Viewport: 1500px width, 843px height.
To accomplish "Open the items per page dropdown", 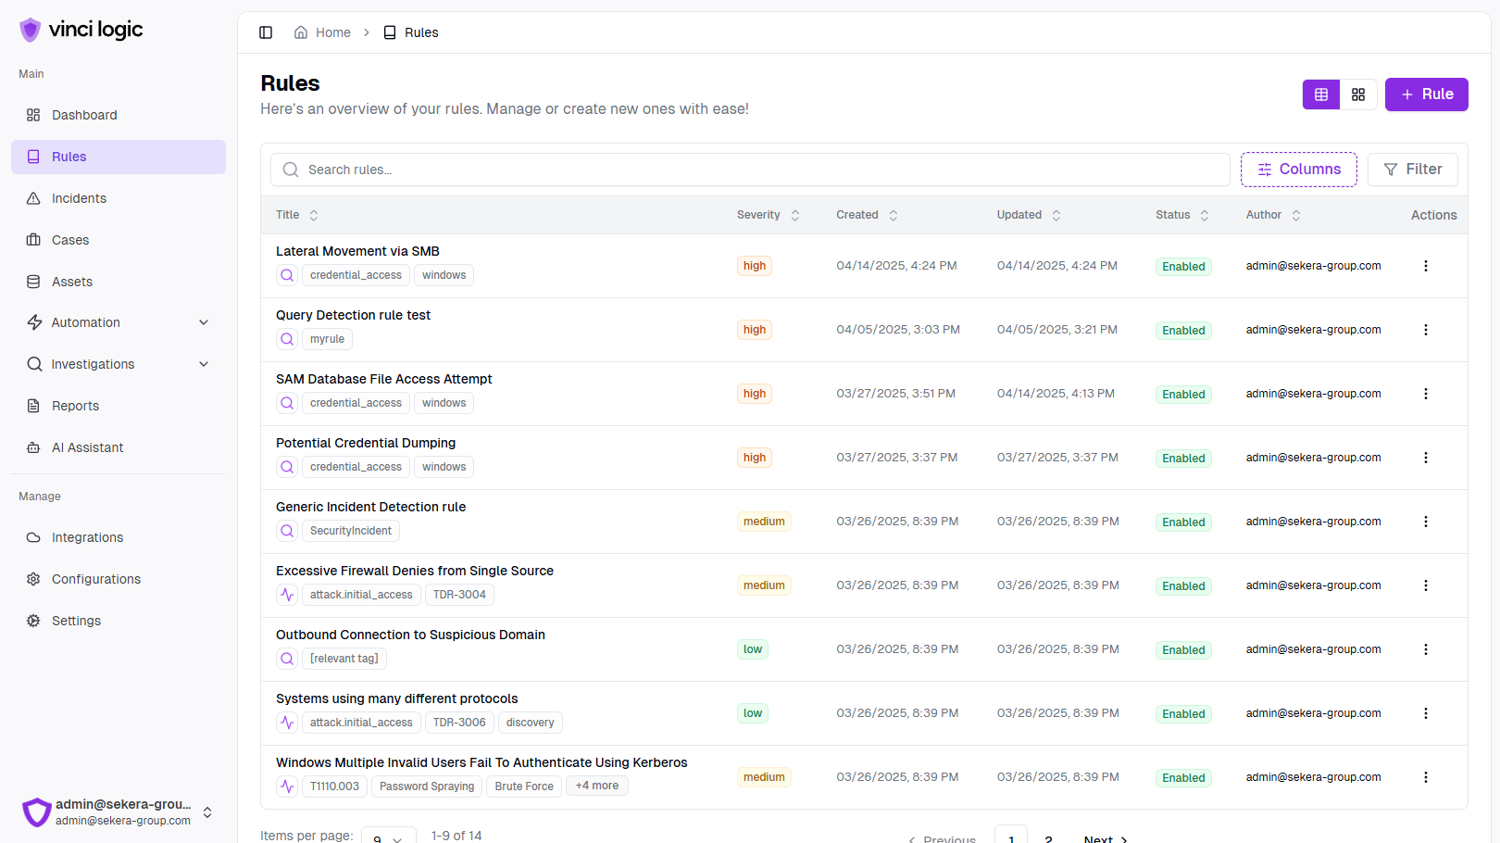I will pyautogui.click(x=388, y=836).
